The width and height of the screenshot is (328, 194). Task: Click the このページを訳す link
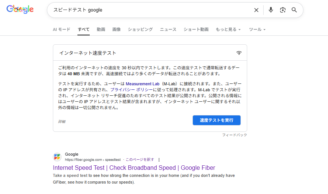[140, 159]
